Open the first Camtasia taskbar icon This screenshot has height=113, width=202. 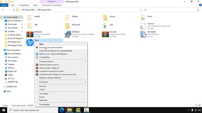(x=78, y=110)
